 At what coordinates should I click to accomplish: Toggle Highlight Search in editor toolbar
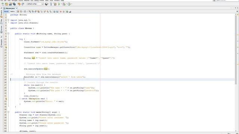[x=38, y=12]
